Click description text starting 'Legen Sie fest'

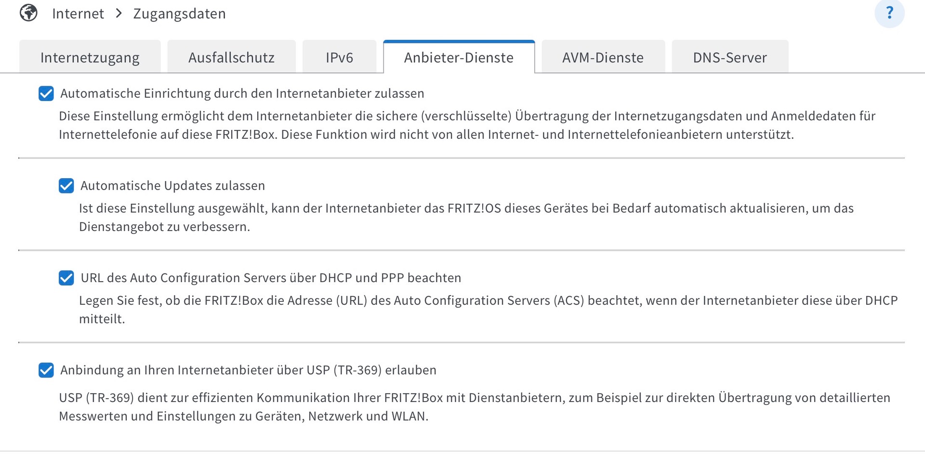click(489, 310)
